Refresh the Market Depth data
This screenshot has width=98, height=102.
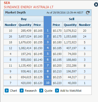[88, 13]
